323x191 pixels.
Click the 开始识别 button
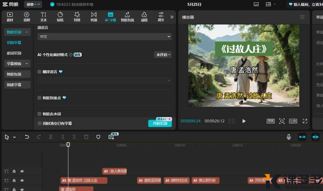(160, 123)
